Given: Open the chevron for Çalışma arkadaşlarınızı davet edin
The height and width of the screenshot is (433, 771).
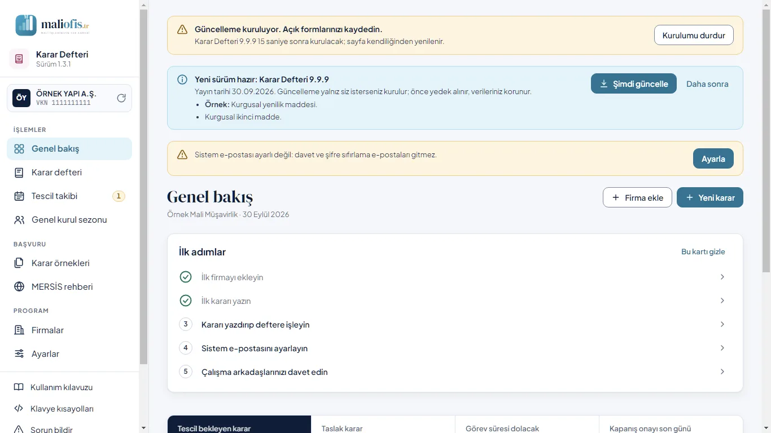Looking at the screenshot, I should click(x=722, y=372).
